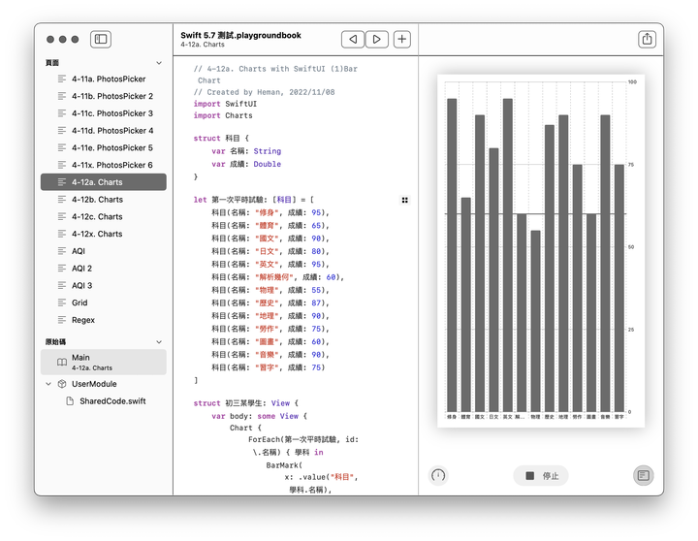Open page 4-11x. PhotosPicker 6
The image size is (698, 541).
click(x=104, y=165)
